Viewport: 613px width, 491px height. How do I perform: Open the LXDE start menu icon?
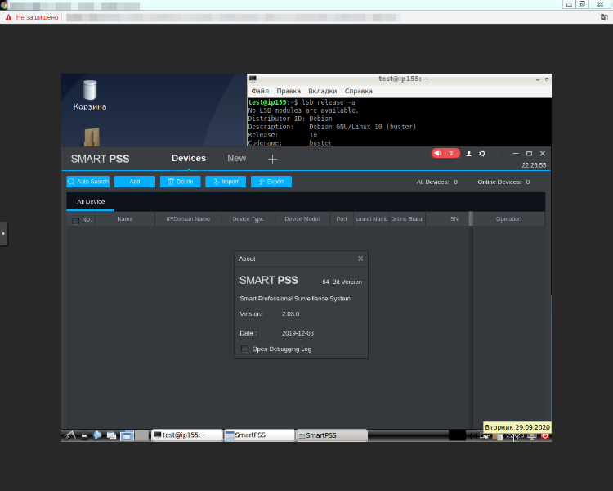pos(69,435)
